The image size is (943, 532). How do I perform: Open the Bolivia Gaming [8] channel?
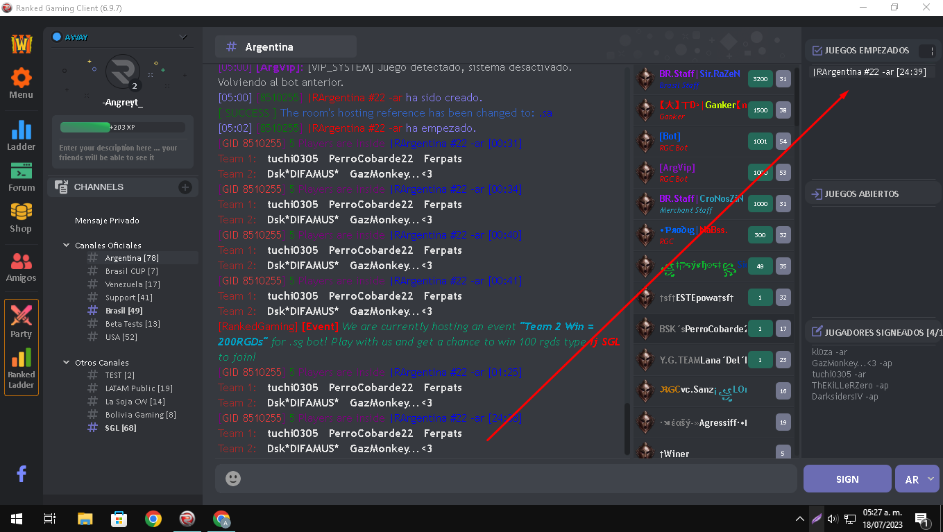(x=140, y=415)
